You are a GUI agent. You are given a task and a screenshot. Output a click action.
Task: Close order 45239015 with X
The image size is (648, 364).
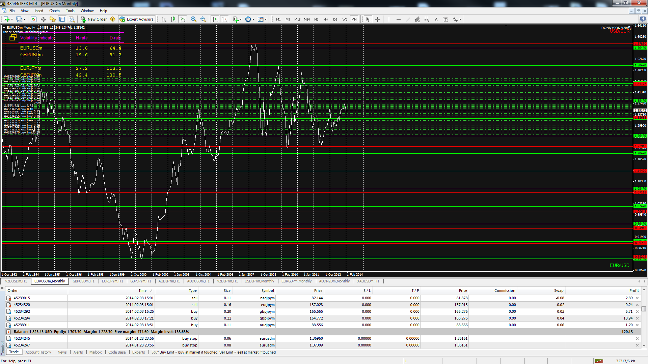coord(637,298)
